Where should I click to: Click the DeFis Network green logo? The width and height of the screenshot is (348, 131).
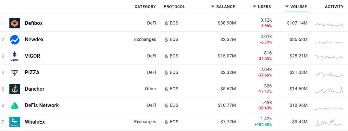[15, 106]
